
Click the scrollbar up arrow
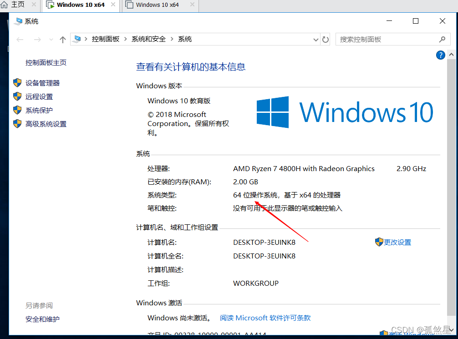[451, 55]
